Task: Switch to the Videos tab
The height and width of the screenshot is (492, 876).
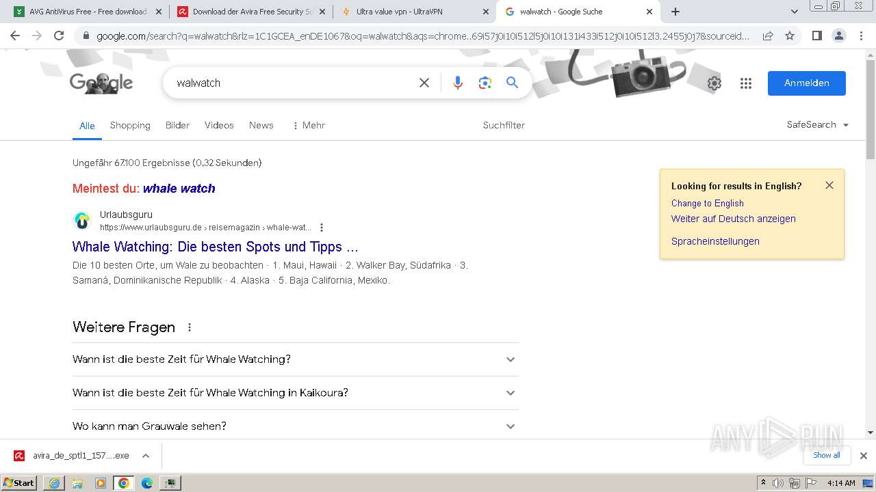Action: (x=219, y=125)
